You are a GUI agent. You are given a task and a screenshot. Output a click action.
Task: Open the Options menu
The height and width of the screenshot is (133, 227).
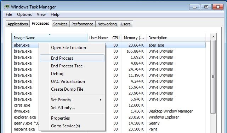click(24, 14)
